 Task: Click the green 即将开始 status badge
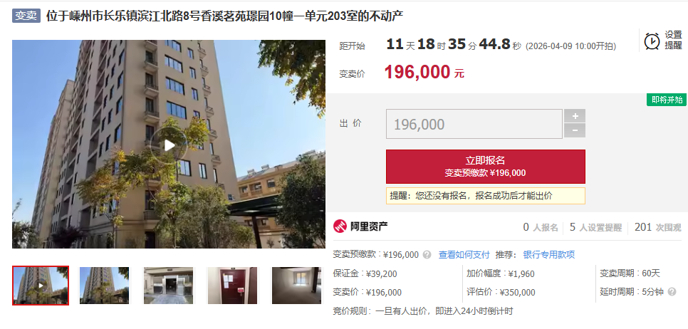click(x=666, y=100)
